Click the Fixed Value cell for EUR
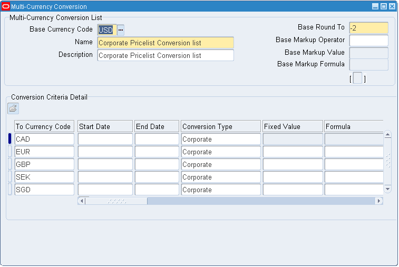Viewport: 399px width, 267px height. click(x=293, y=152)
